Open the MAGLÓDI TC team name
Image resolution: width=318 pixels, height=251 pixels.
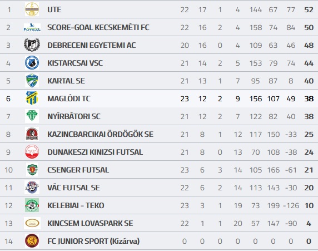[x=69, y=99]
